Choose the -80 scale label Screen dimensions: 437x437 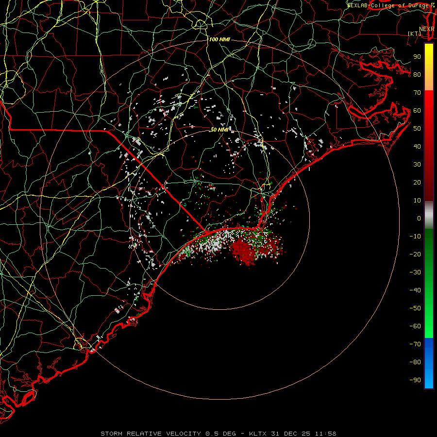click(415, 362)
